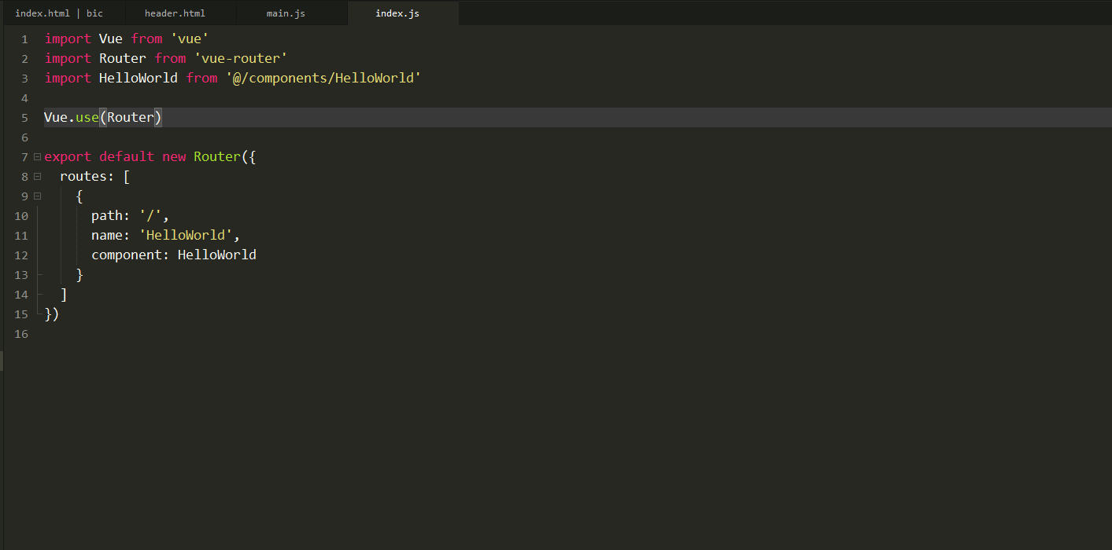
Task: Click the '@/components/HelloWorld' import path
Action: pos(323,78)
